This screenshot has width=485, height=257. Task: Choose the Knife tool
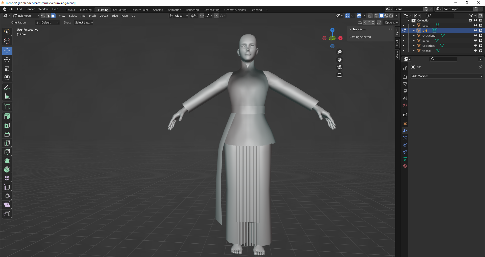point(7,152)
